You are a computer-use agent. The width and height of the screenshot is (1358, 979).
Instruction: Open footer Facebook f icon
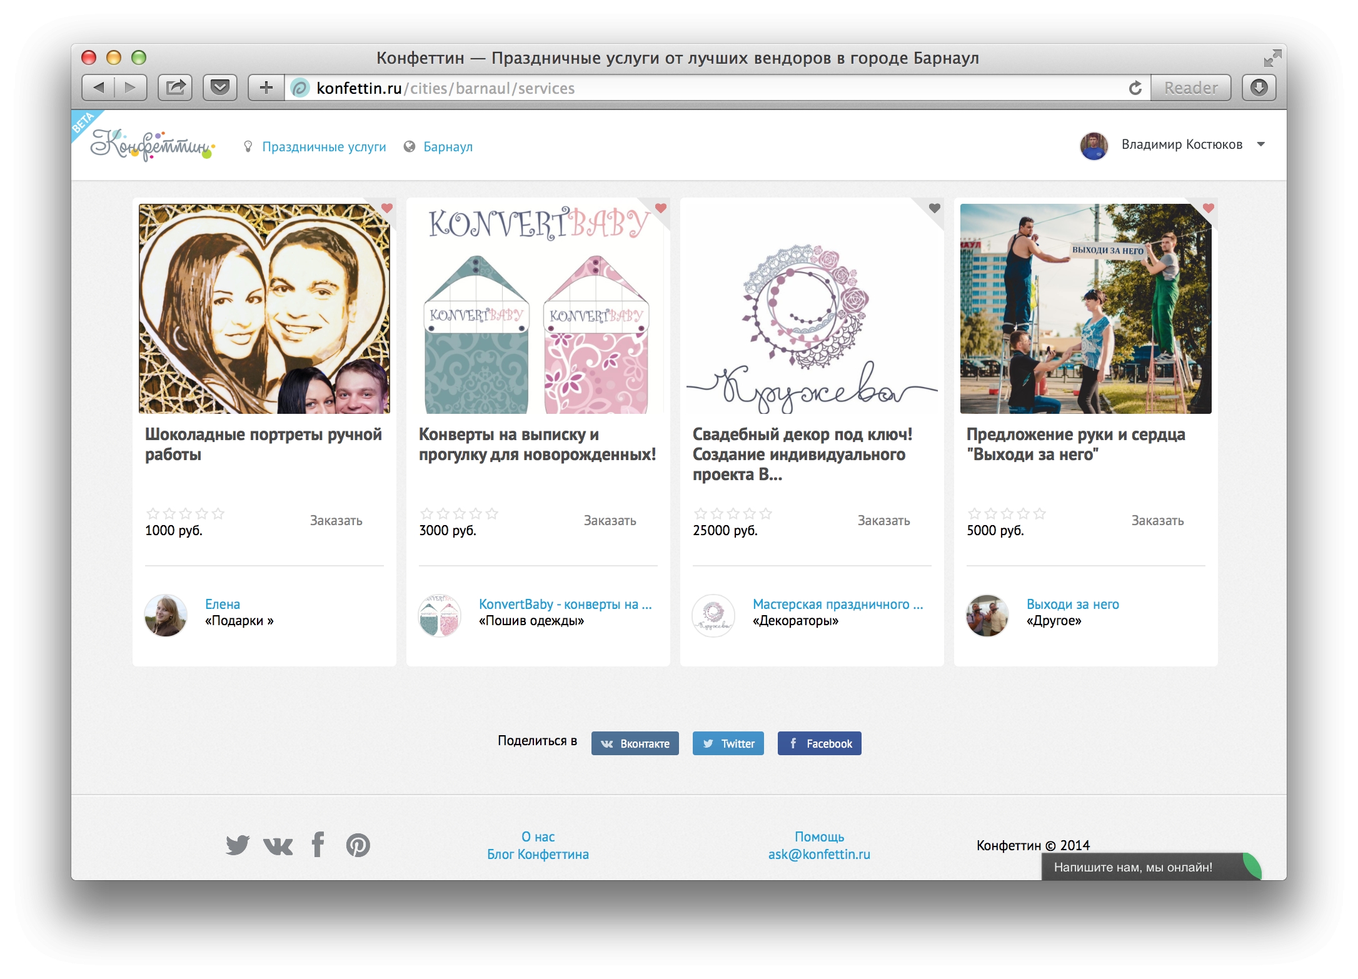pos(318,845)
